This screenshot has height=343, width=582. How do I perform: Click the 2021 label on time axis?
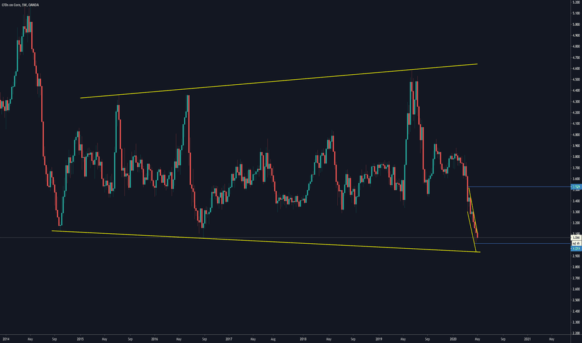click(x=527, y=339)
